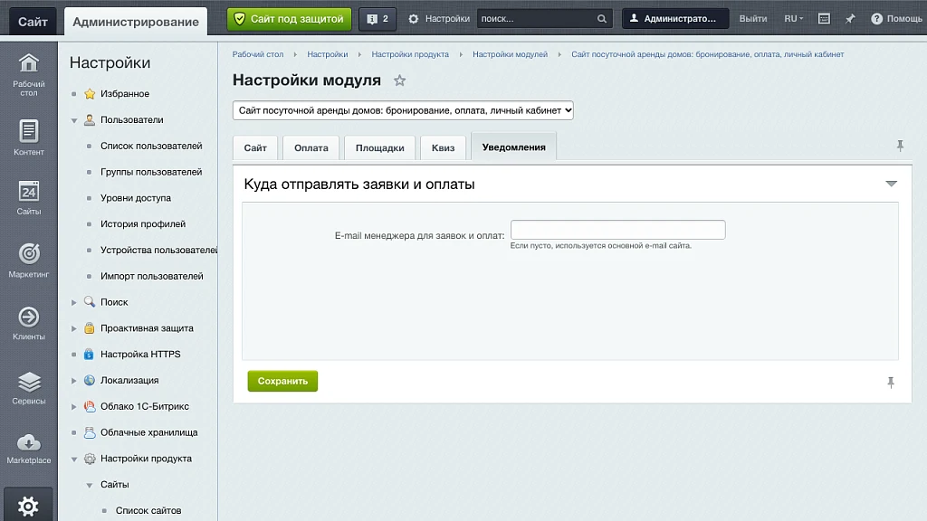Collapse the Куда отправлять заявки section
927x521 pixels.
point(891,184)
